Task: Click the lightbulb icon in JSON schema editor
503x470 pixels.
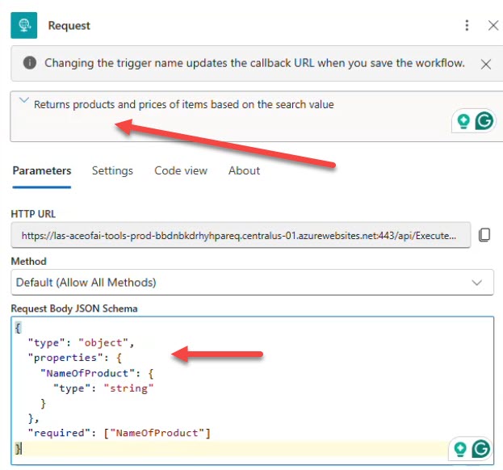Action: click(x=460, y=449)
